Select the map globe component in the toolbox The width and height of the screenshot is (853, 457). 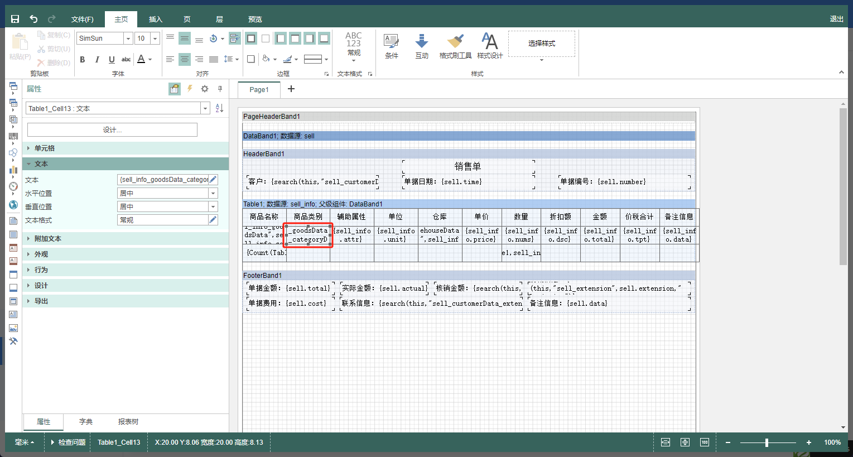13,205
